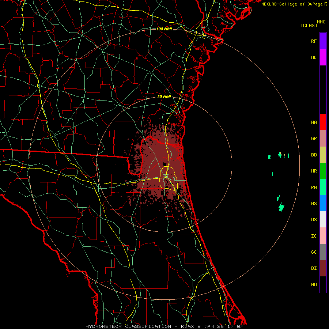Click the BI legend label
Image resolution: width=329 pixels, height=329 pixels.
[x=314, y=268]
